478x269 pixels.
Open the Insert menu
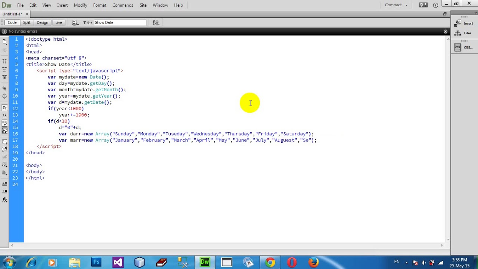click(x=62, y=5)
